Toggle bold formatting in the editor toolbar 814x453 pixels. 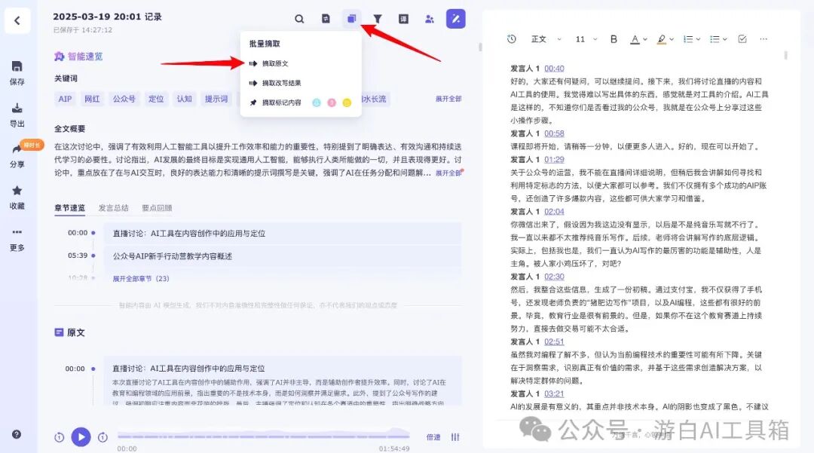614,37
